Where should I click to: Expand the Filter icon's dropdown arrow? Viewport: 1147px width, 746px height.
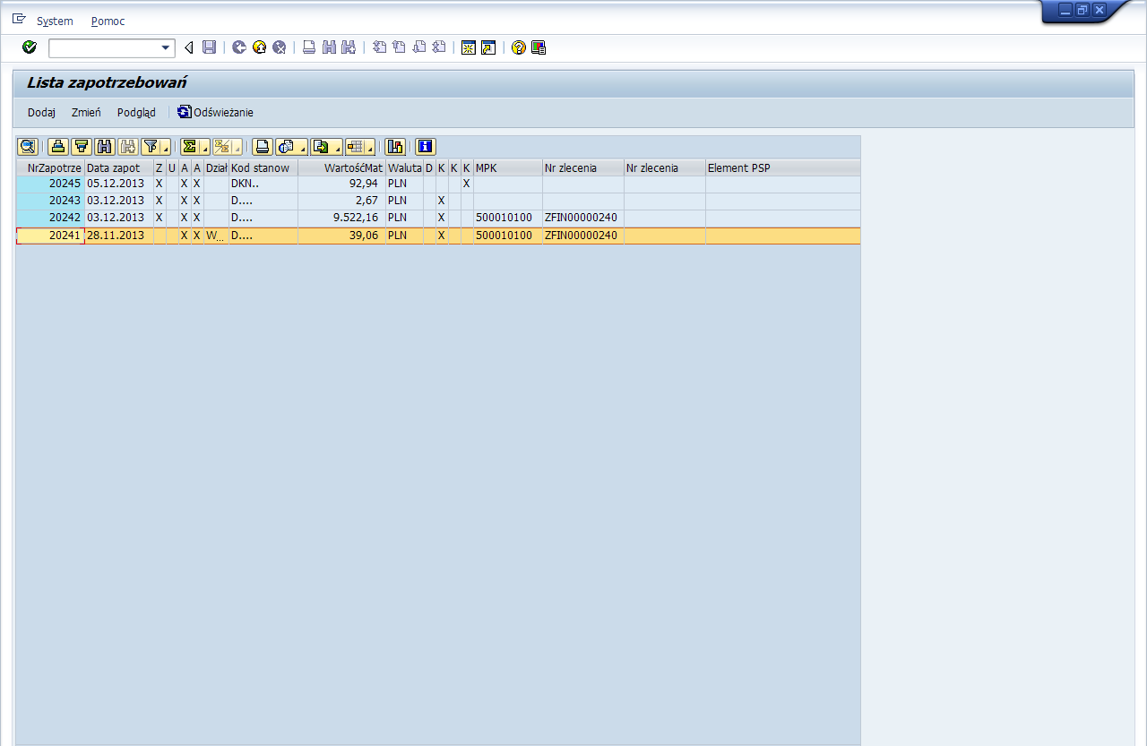coord(167,148)
